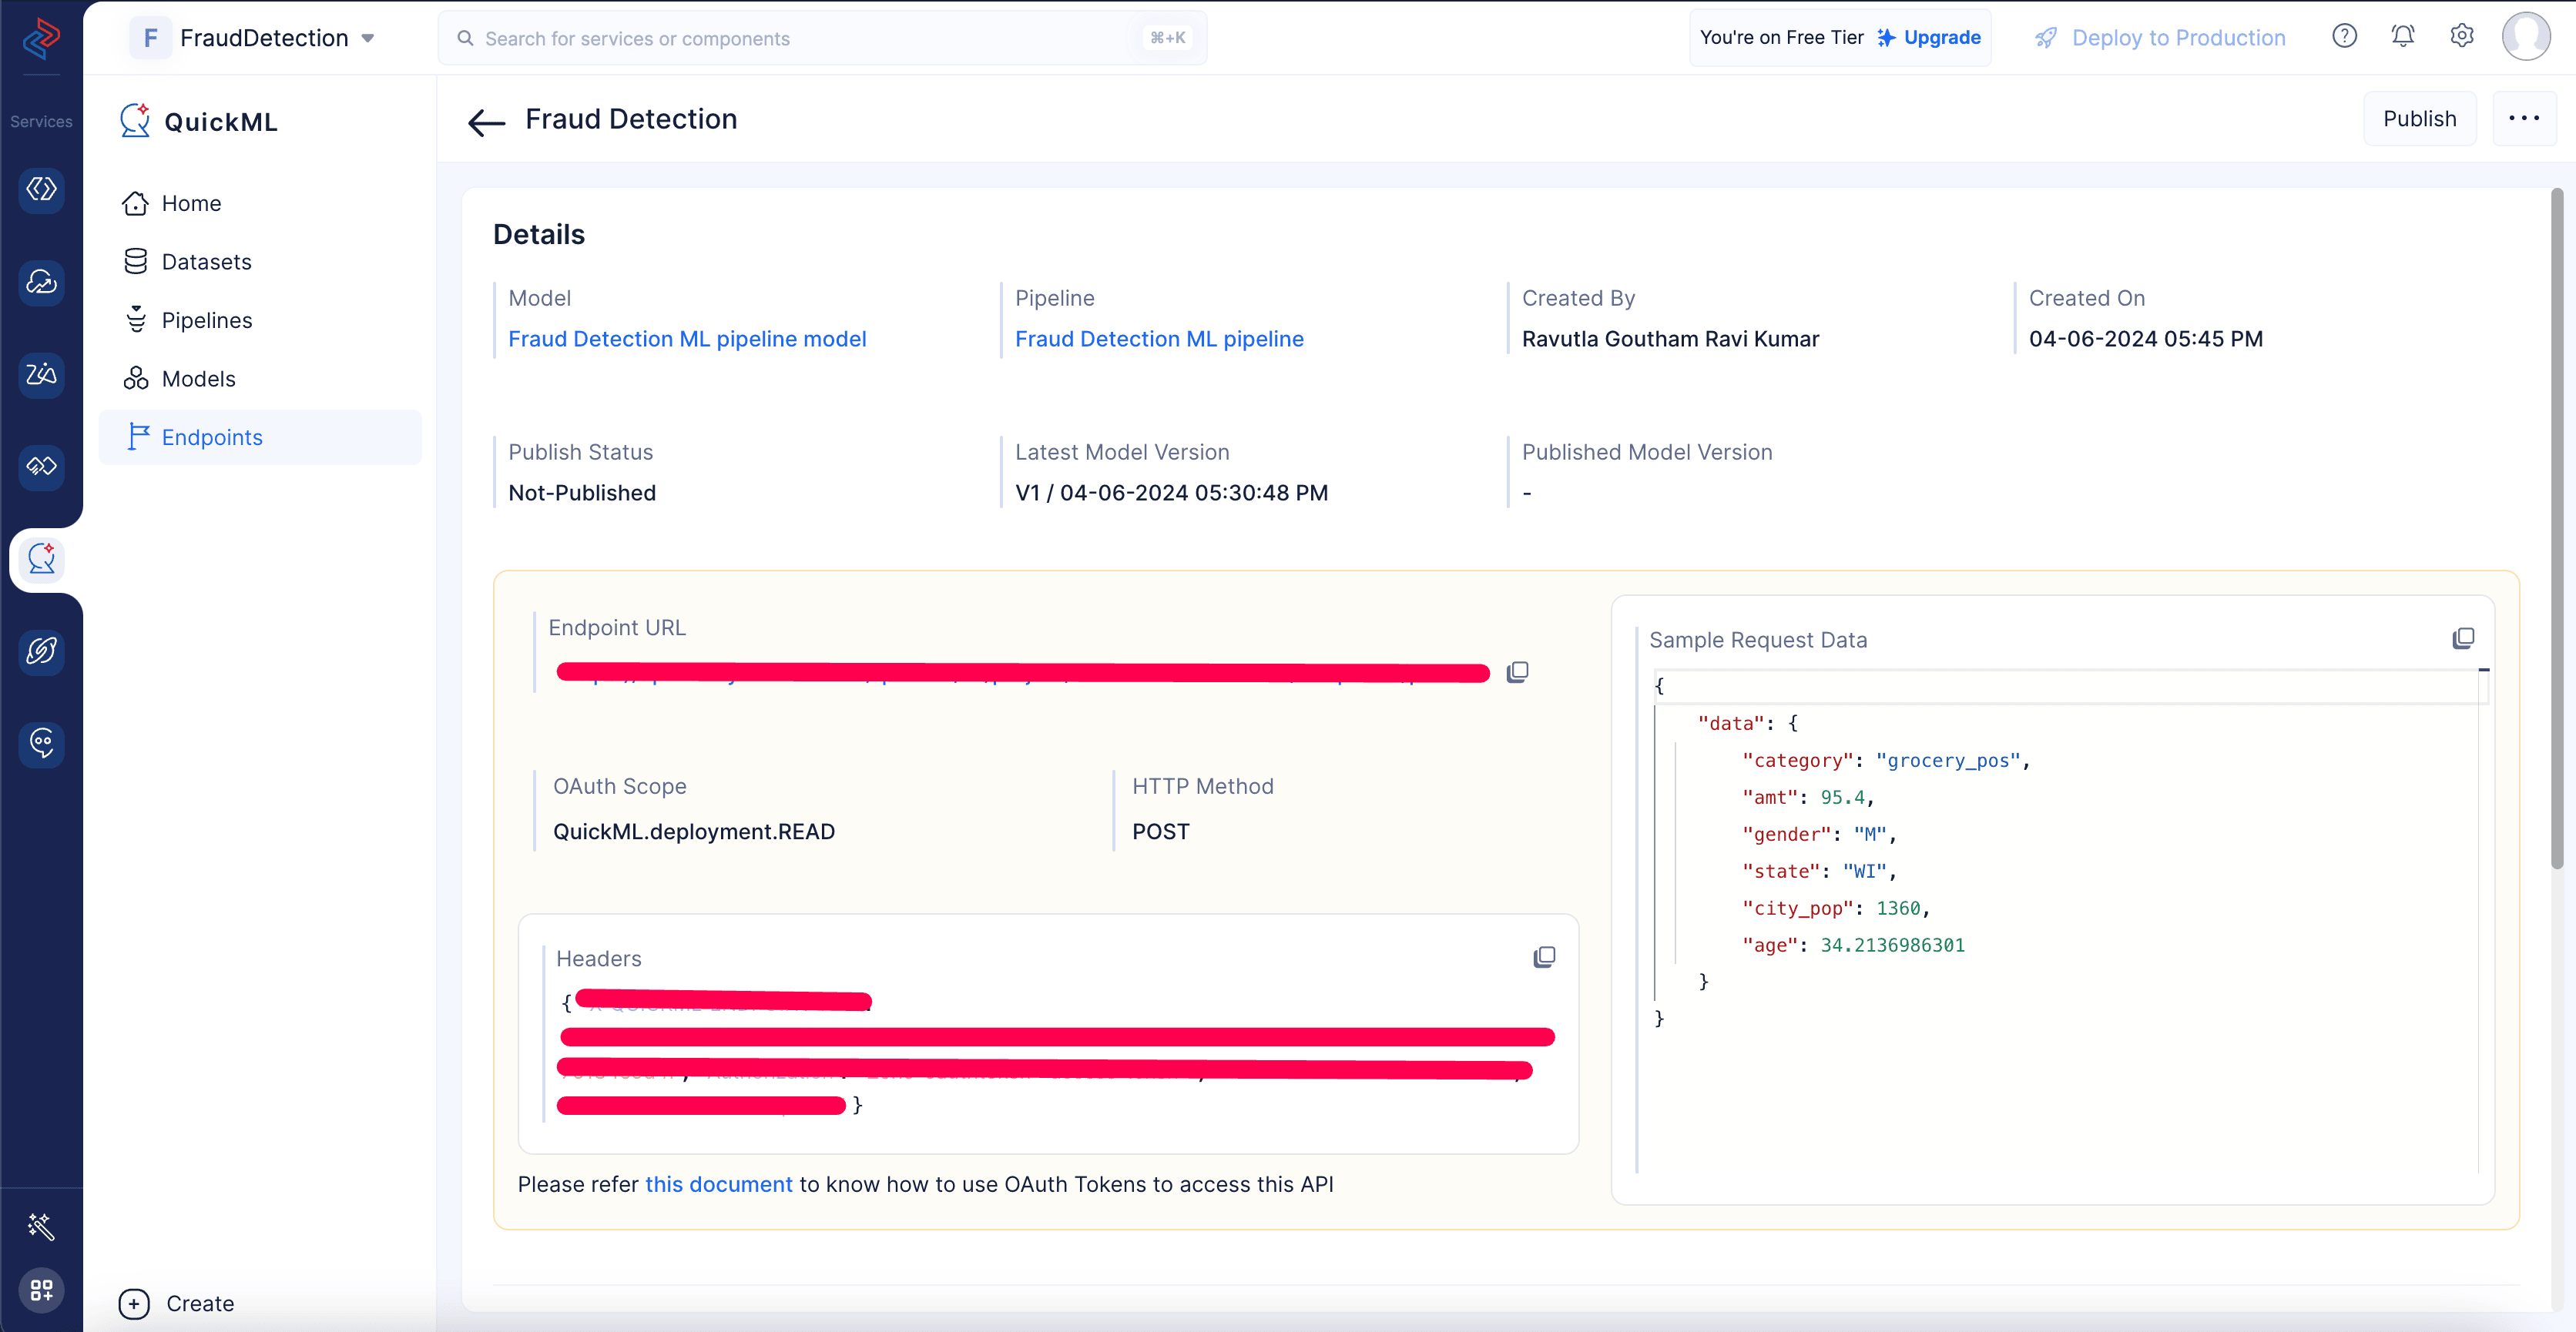Copy the Sample Request Data
Screen dimensions: 2576x1332
[2463, 638]
